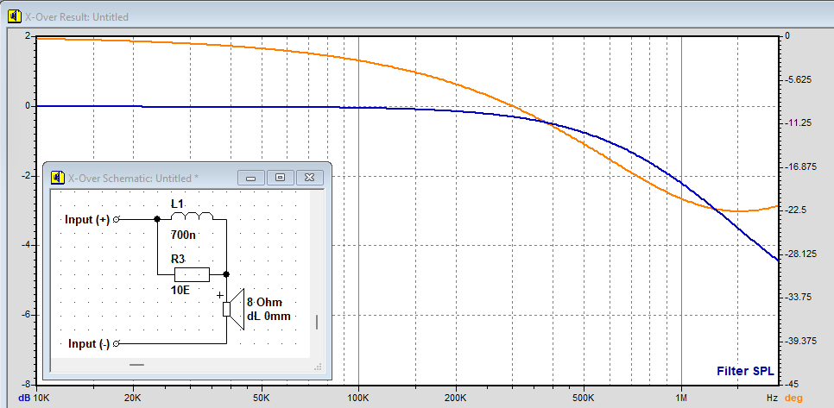
Task: Select the L1 inductor coil symbol
Action: click(x=192, y=217)
